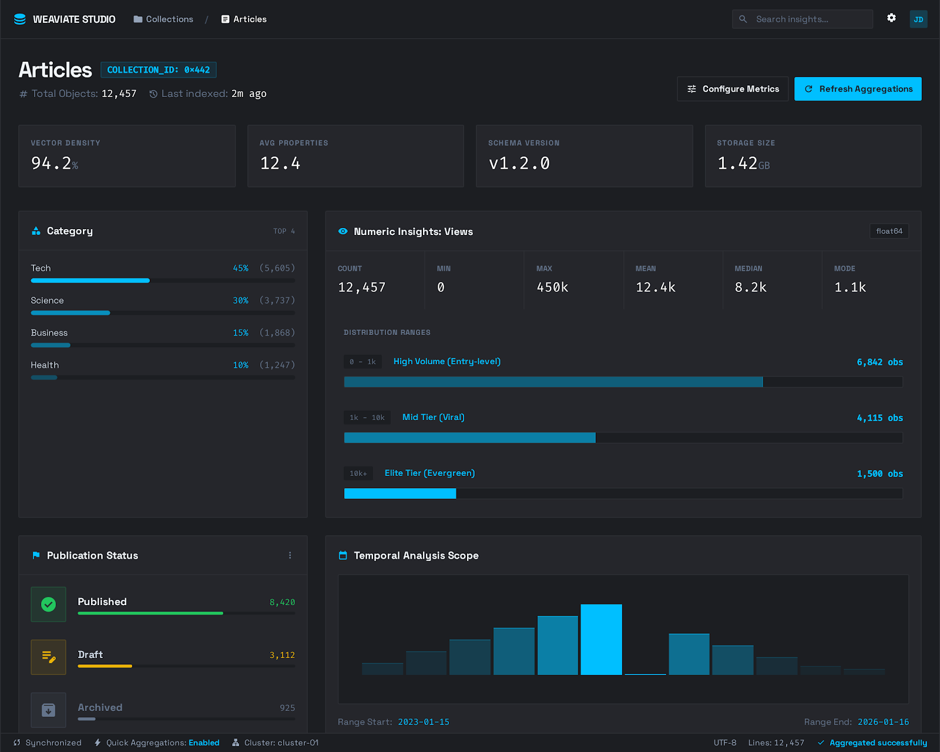Viewport: 940px width, 752px height.
Task: Click the Archived box icon
Action: pyautogui.click(x=48, y=710)
